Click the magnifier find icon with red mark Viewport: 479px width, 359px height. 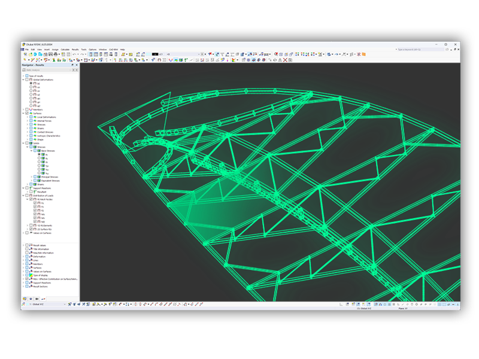(276, 54)
